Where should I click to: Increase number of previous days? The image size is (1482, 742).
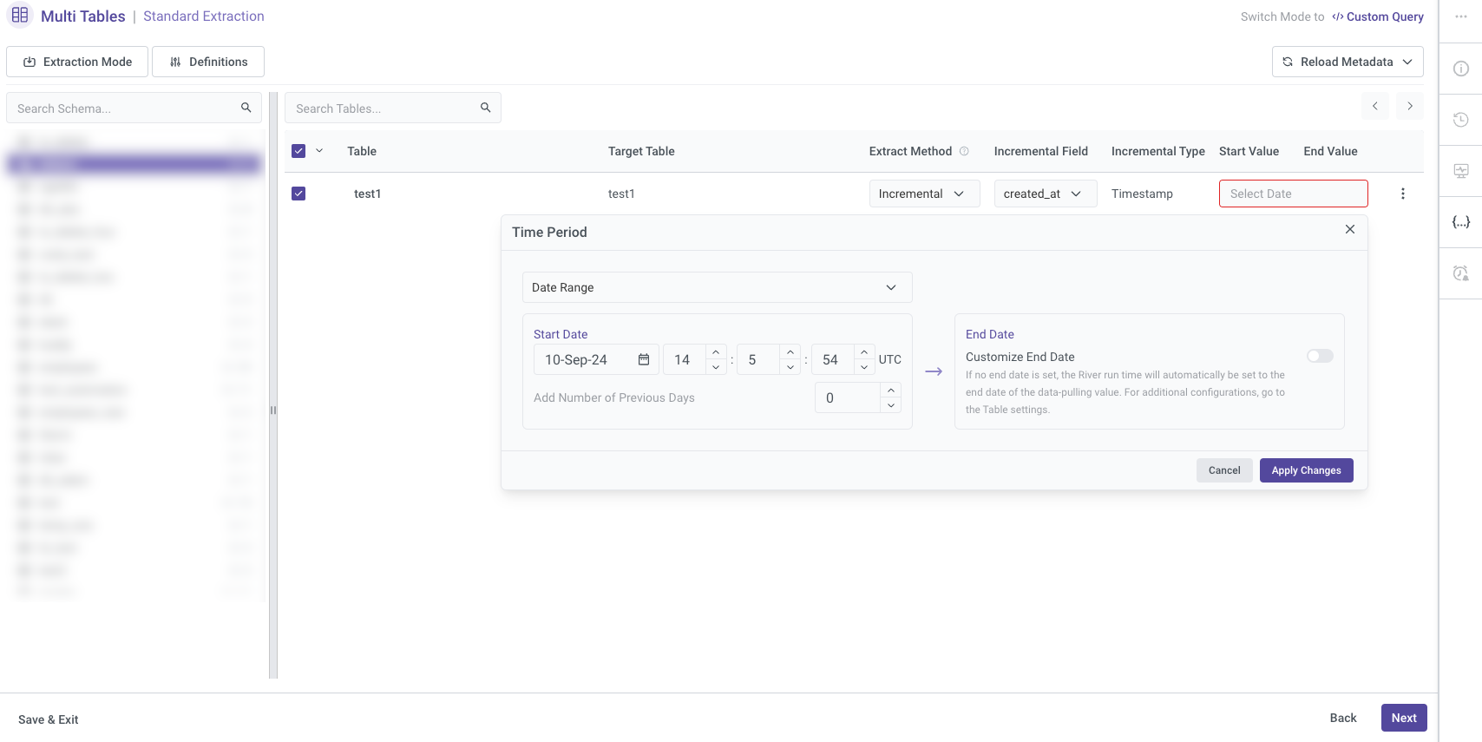pos(891,391)
